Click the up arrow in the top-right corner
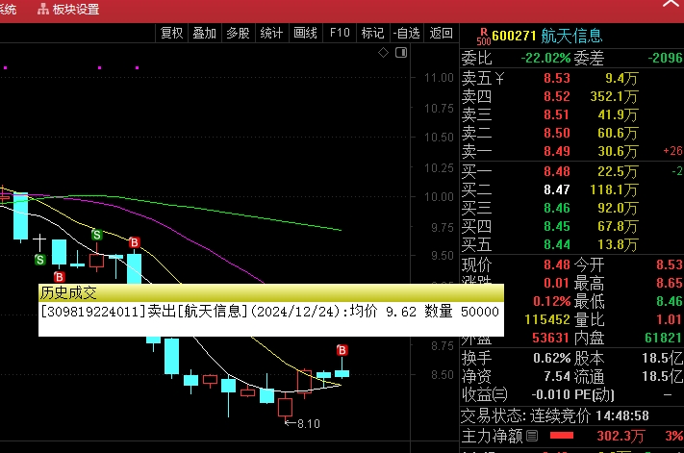 [x=671, y=5]
